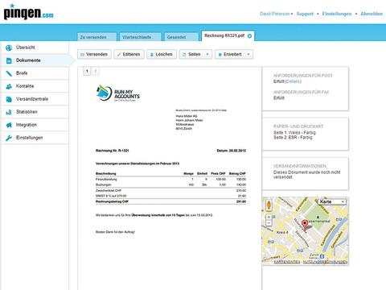Expand the Seiten dropdown arrow
This screenshot has width=386, height=290.
pos(207,55)
